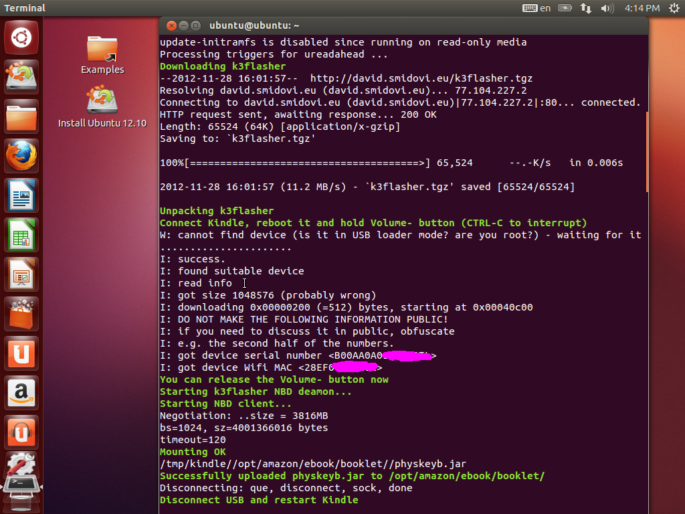Click 'Disconnect USB and restart Kindle' line
The image size is (685, 514).
[259, 499]
